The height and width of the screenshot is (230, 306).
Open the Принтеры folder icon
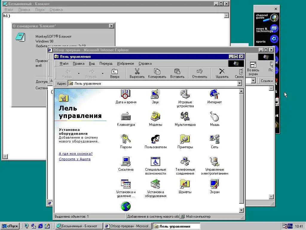185,142
